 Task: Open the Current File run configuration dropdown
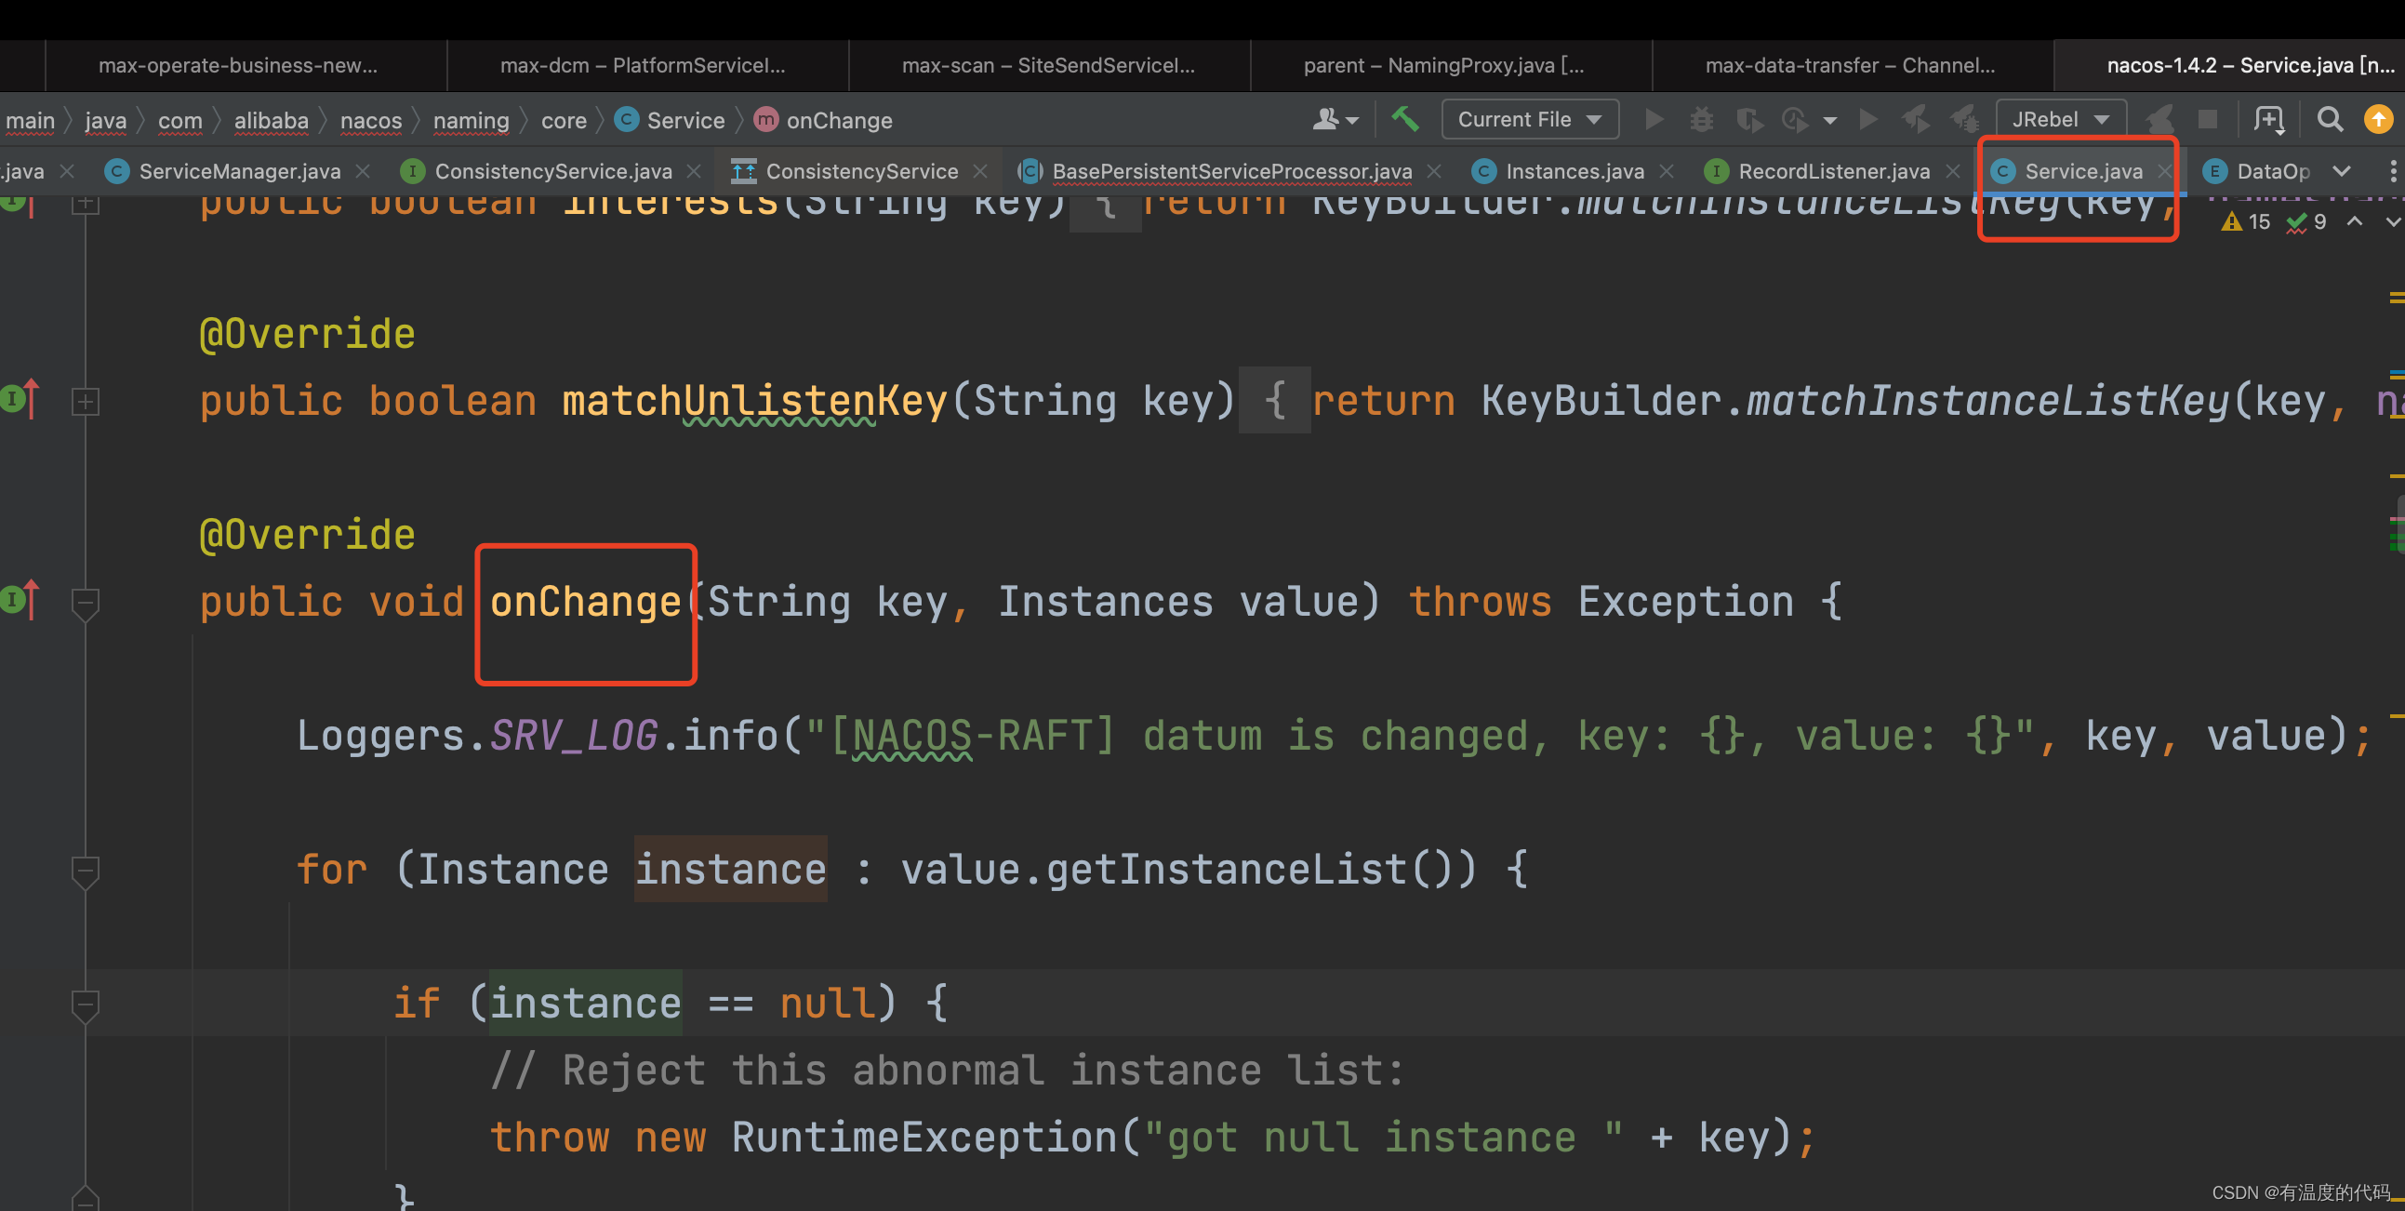pyautogui.click(x=1529, y=119)
